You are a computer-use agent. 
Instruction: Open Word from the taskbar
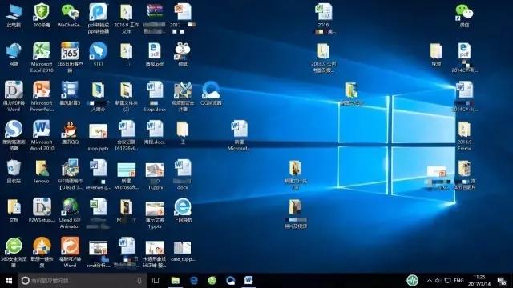pyautogui.click(x=248, y=281)
